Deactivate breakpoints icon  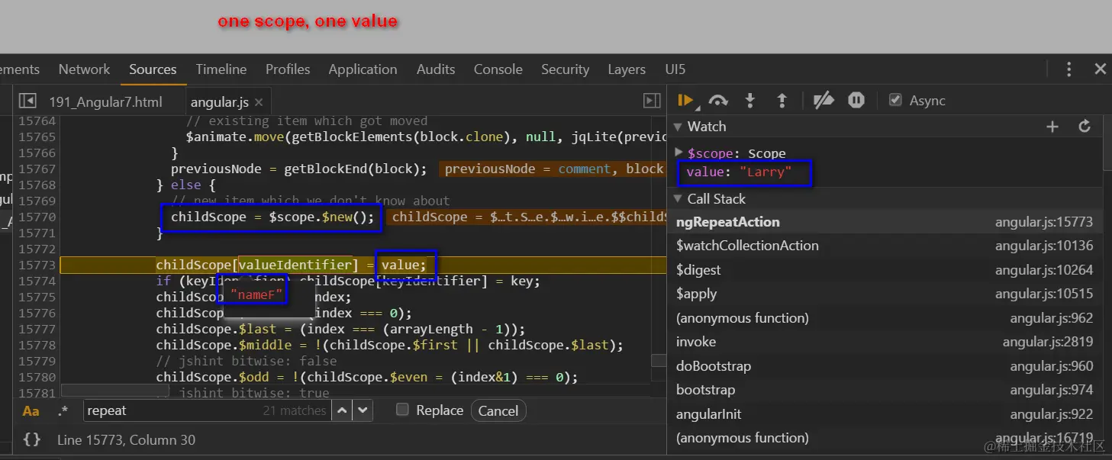tap(824, 100)
